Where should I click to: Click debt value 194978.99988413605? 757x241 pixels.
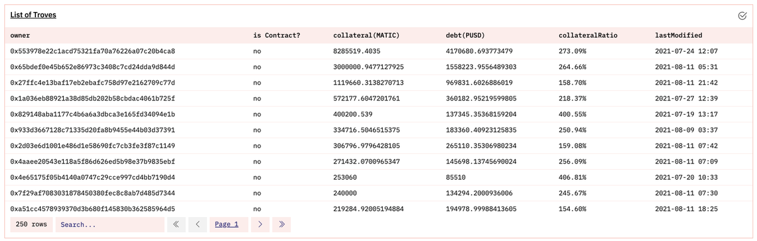click(481, 209)
